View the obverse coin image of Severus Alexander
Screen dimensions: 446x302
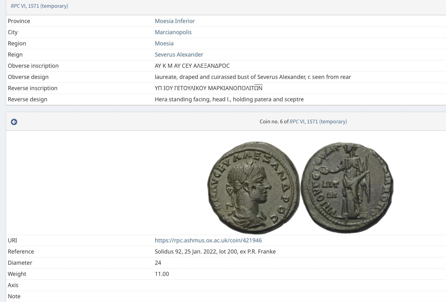(x=253, y=188)
